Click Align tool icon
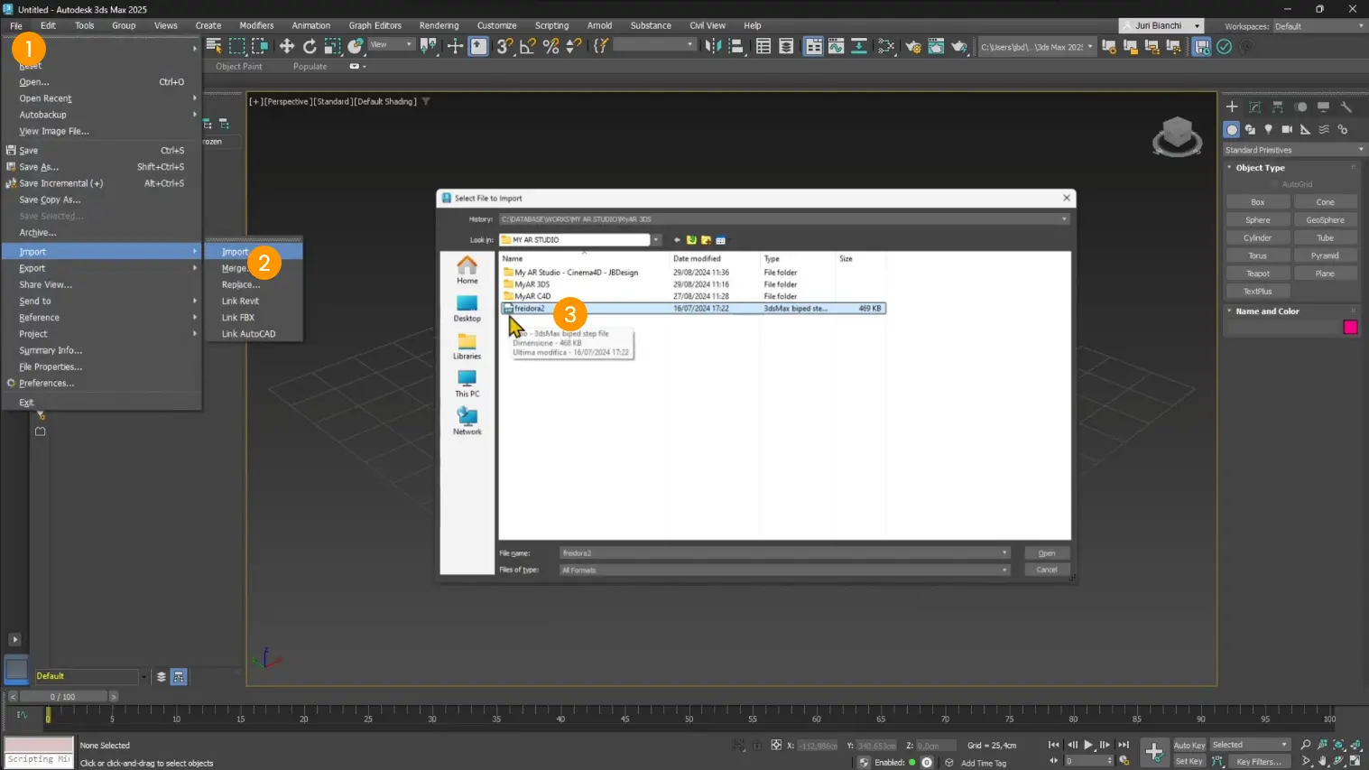This screenshot has height=770, width=1369. (735, 46)
